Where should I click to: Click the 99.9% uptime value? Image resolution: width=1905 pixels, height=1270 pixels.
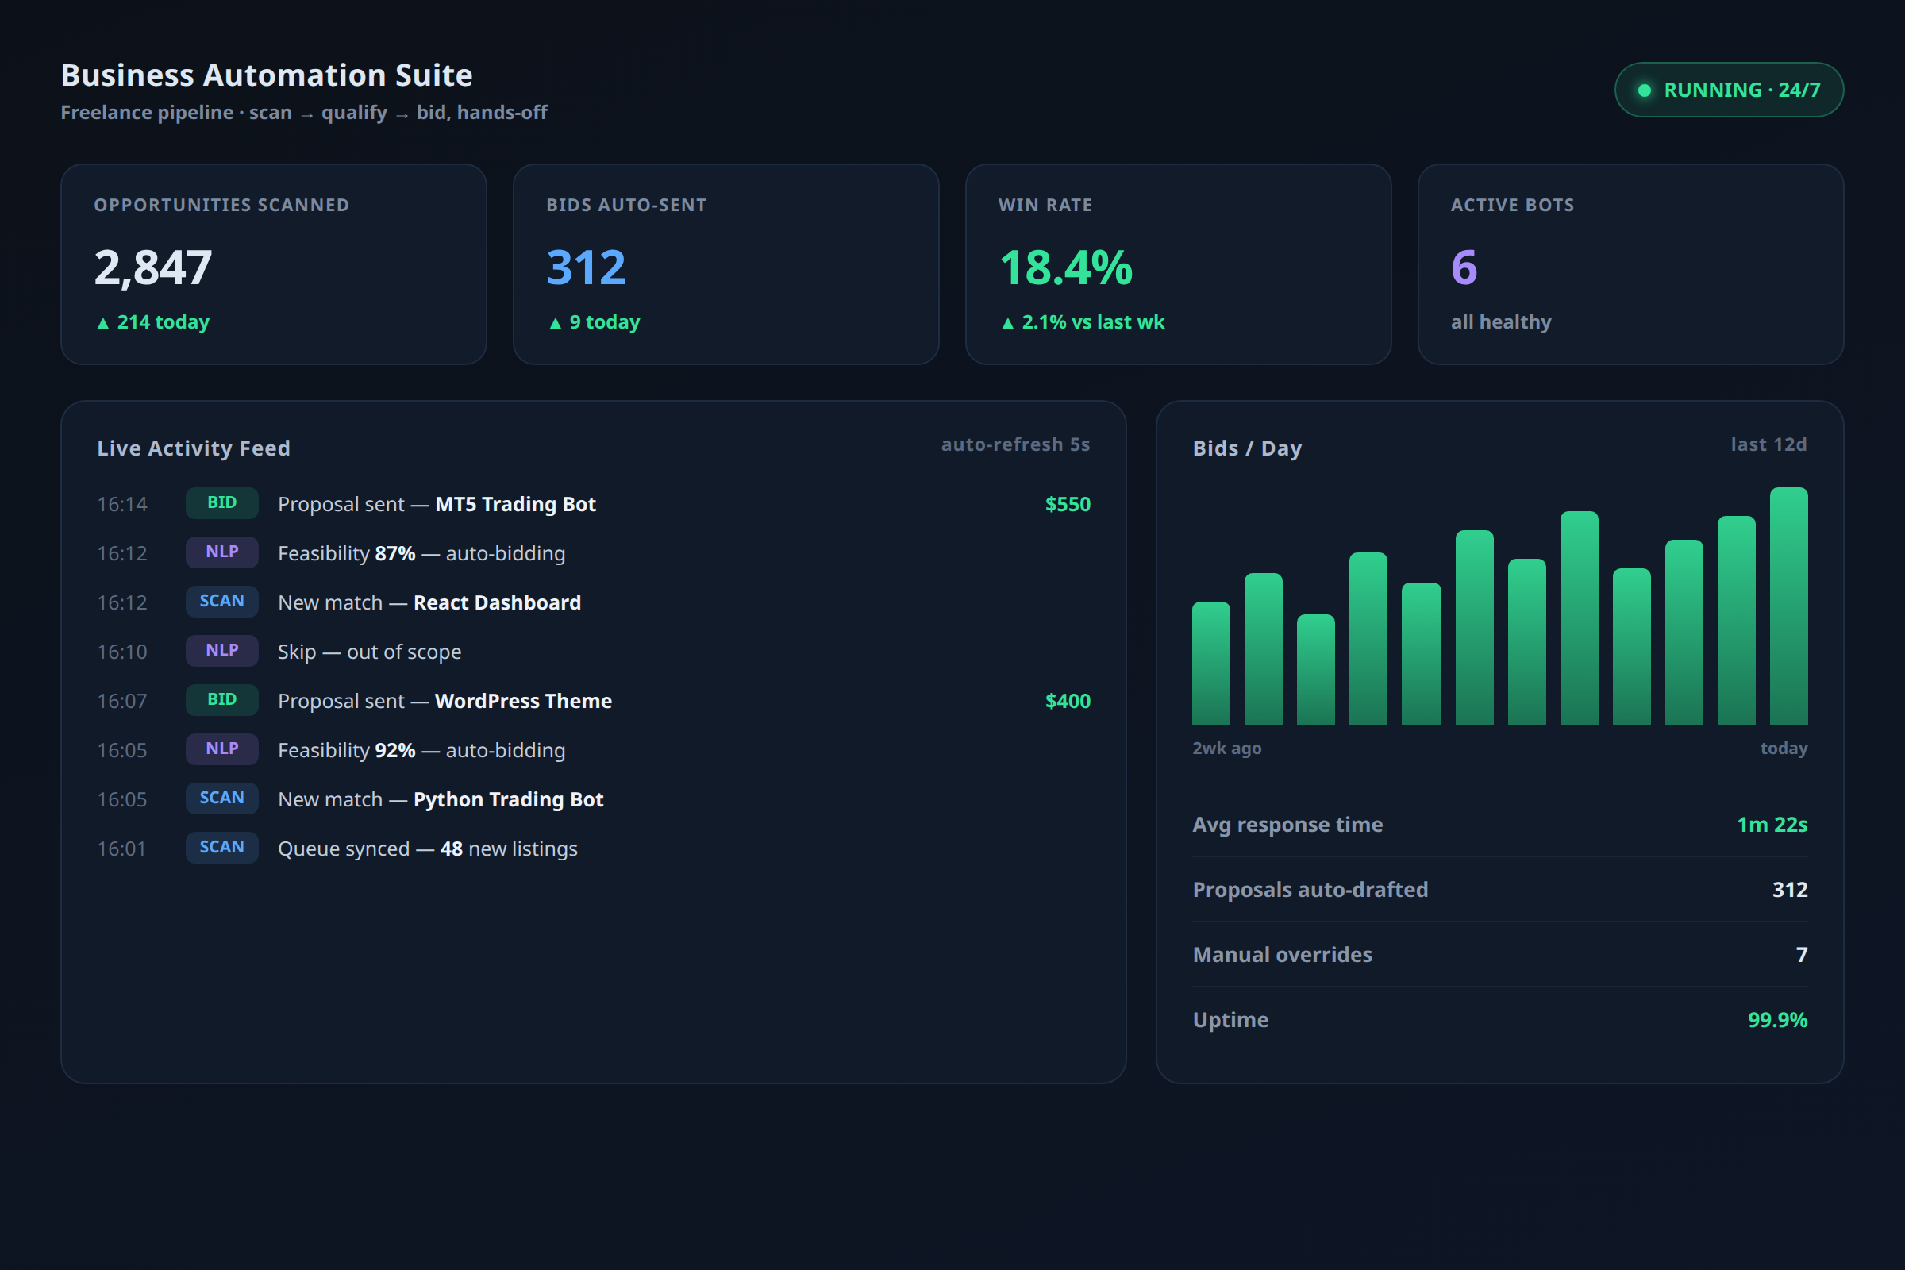[1778, 1020]
